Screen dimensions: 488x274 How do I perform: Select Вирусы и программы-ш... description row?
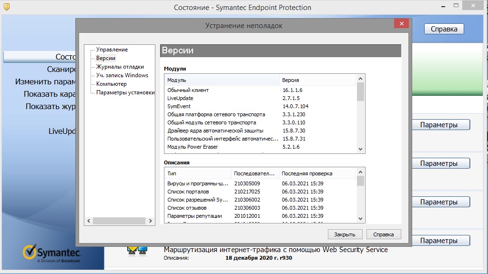pyautogui.click(x=261, y=184)
